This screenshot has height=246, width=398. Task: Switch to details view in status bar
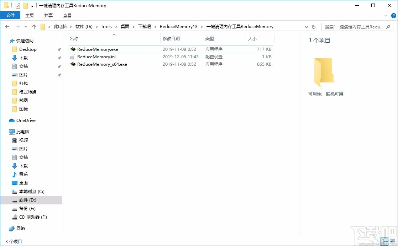tap(384, 241)
